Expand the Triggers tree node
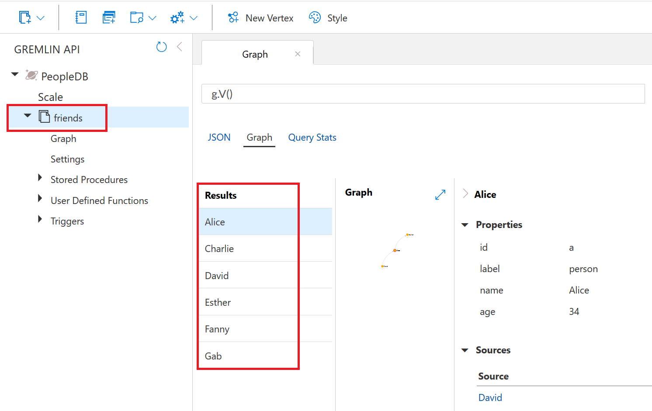 40,219
